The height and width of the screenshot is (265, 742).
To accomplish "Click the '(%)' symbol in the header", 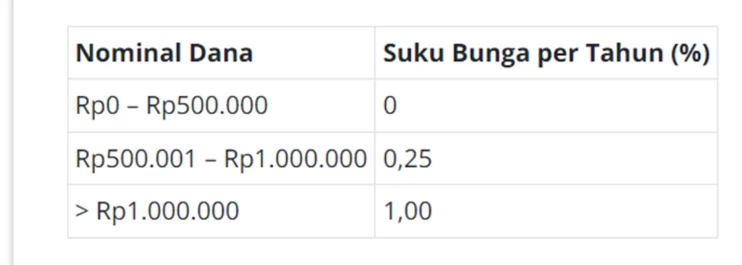I will tap(684, 54).
